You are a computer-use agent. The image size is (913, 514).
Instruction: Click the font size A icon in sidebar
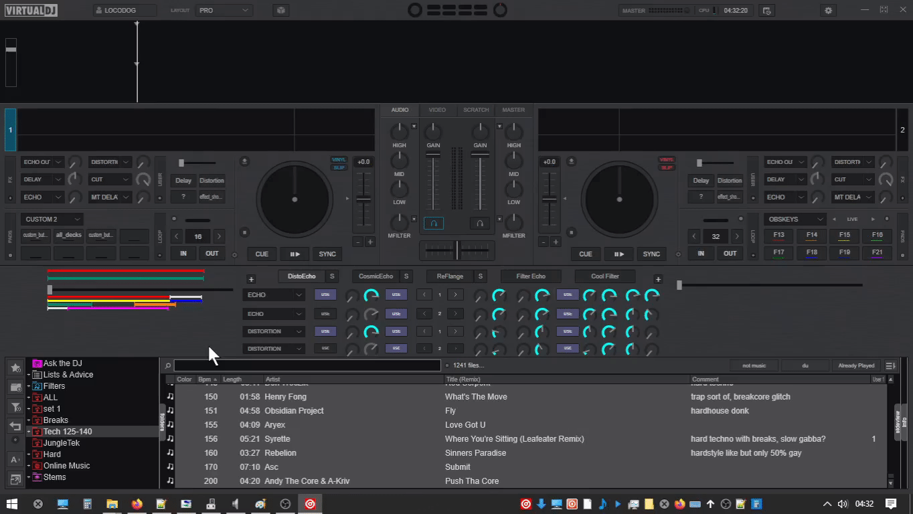click(x=15, y=459)
